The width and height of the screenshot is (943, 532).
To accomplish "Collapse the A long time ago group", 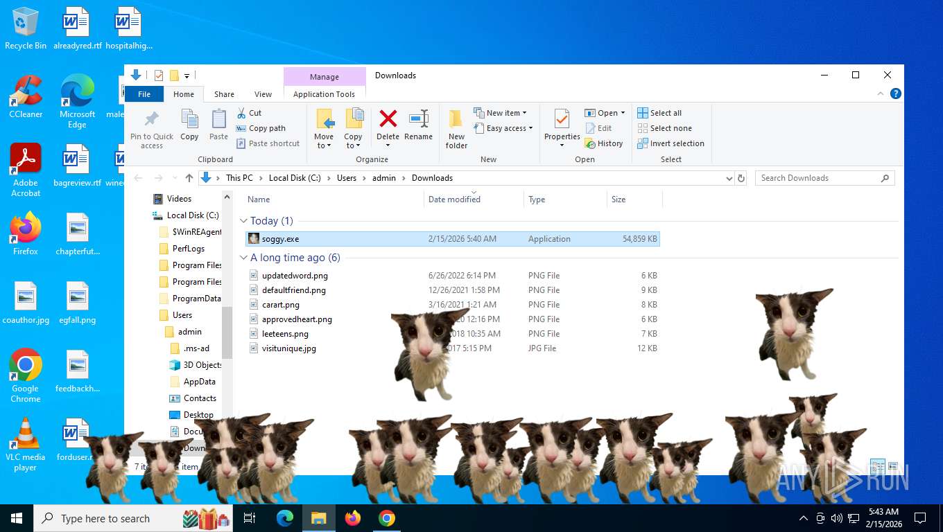I will coord(243,258).
